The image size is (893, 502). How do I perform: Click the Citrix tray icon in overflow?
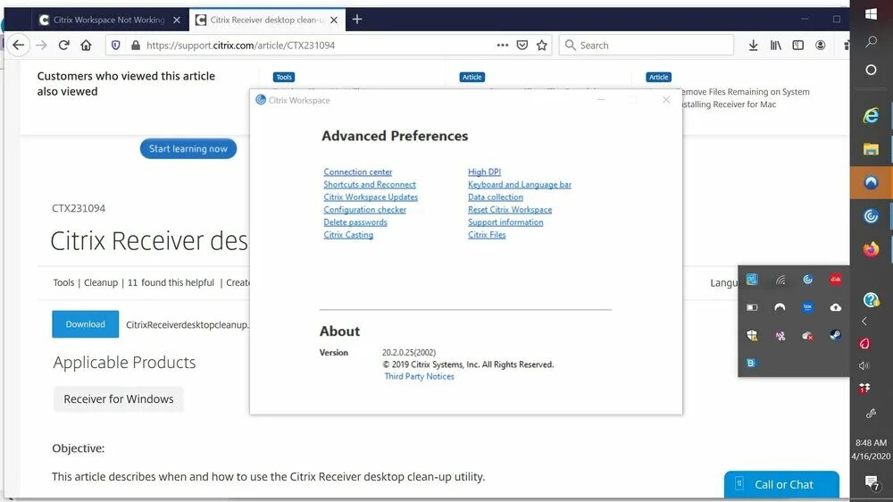(807, 280)
